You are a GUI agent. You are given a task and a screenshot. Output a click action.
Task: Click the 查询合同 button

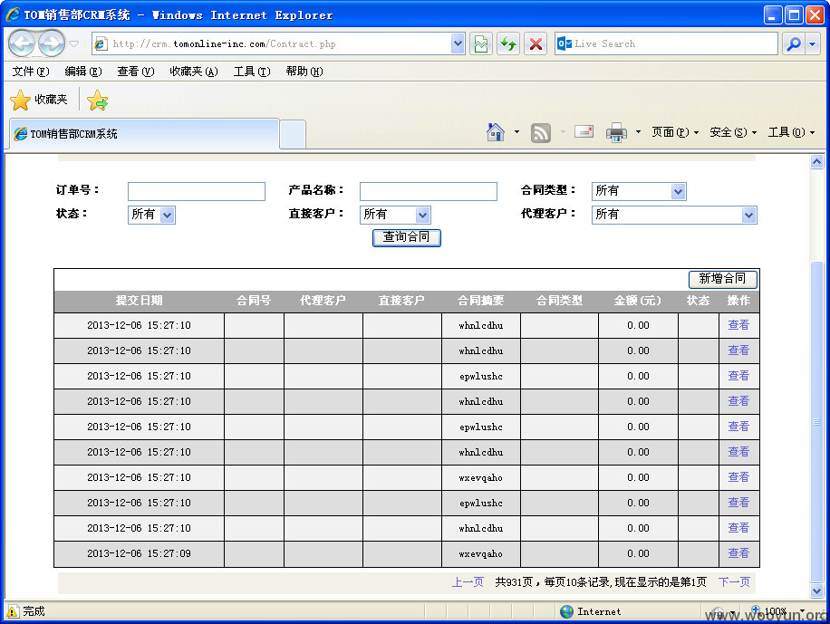[407, 237]
